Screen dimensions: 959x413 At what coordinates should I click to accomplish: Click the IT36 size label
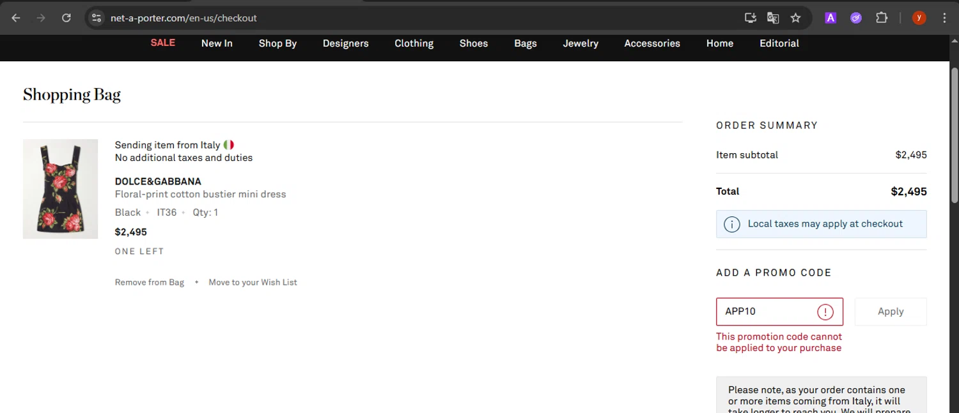point(167,213)
